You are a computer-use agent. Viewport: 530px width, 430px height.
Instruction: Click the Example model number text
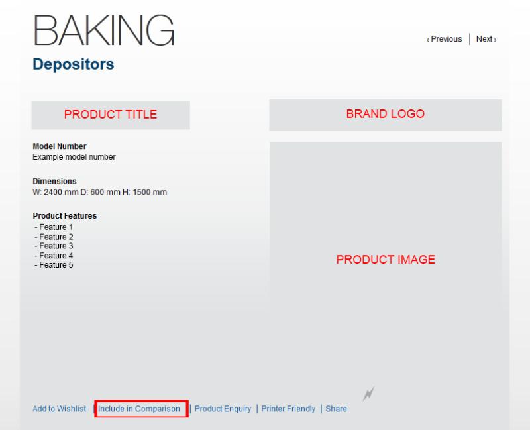click(74, 157)
